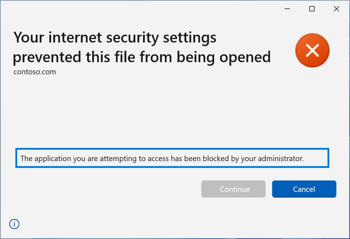Click the contoso.com source link

tap(34, 72)
